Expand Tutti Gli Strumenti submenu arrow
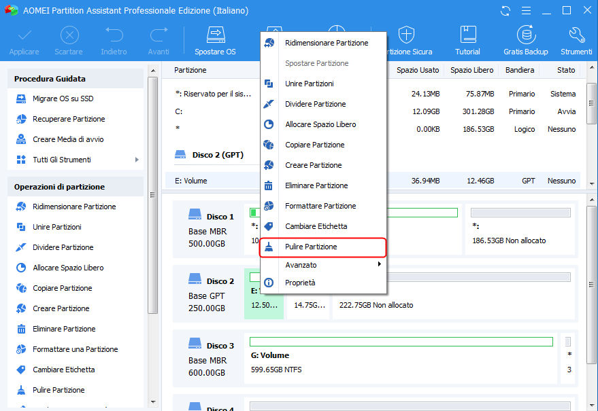Image resolution: width=598 pixels, height=411 pixels. click(137, 160)
